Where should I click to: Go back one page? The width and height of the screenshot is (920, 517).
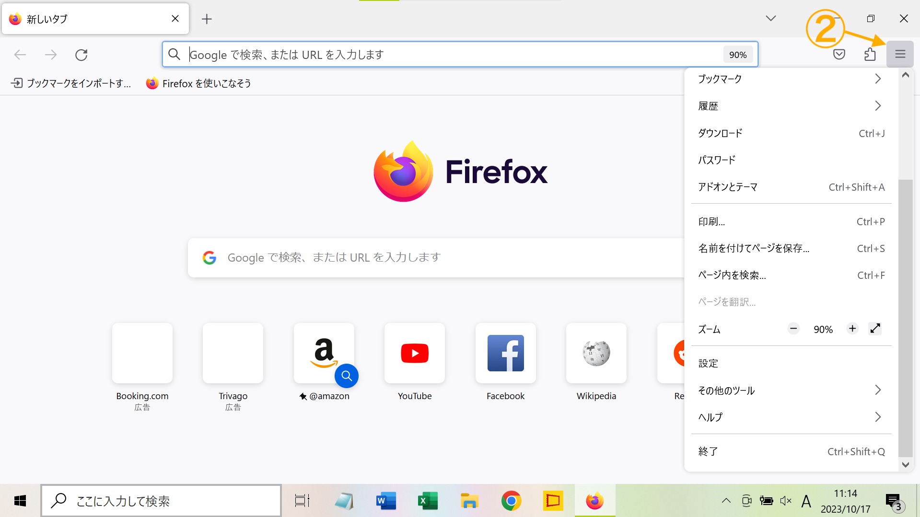20,55
